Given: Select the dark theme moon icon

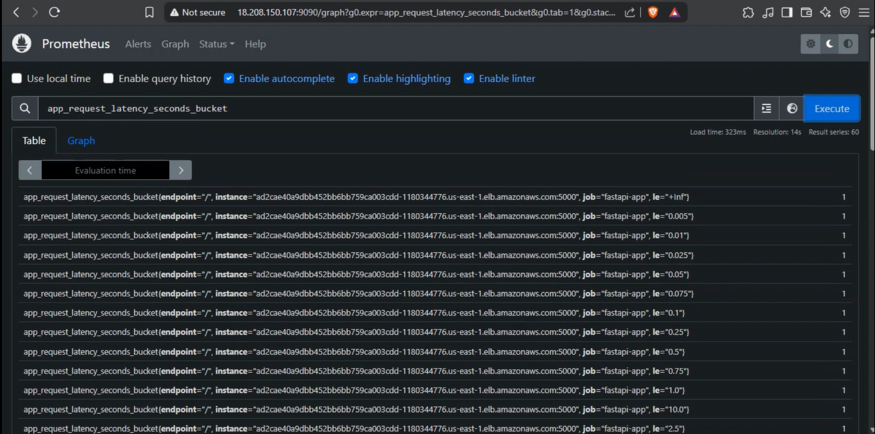Looking at the screenshot, I should pyautogui.click(x=829, y=44).
